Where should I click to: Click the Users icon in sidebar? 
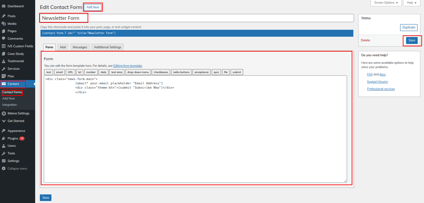(4, 146)
